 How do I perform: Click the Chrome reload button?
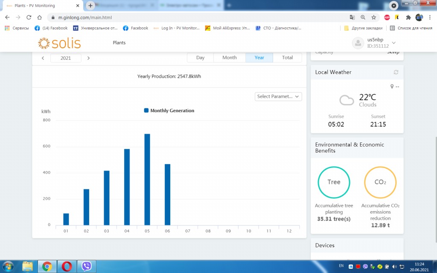(x=29, y=17)
